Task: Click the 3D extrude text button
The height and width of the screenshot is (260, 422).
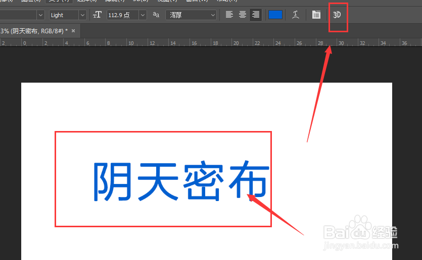Action: (337, 15)
